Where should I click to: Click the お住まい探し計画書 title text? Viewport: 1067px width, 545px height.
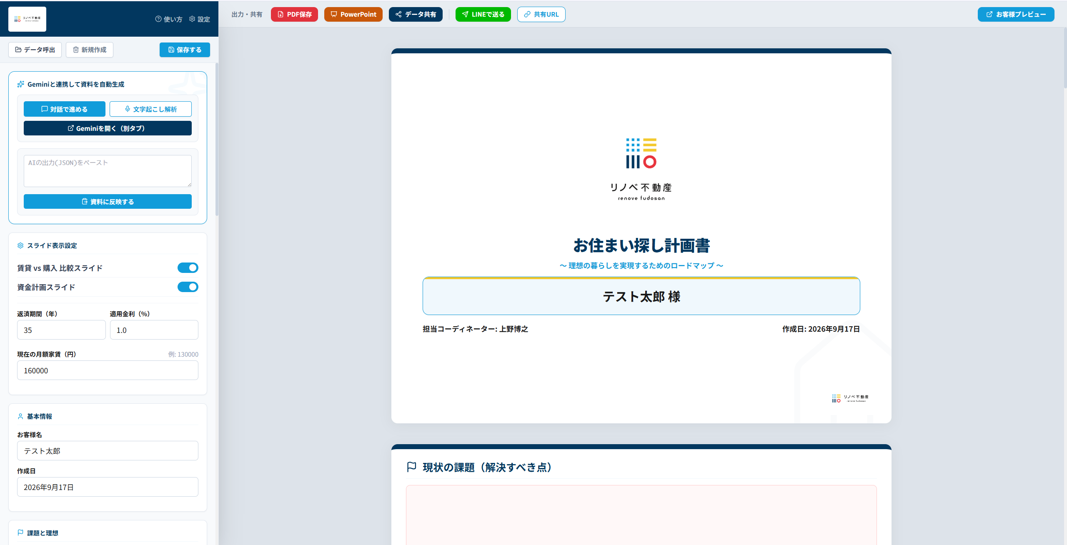(x=641, y=245)
